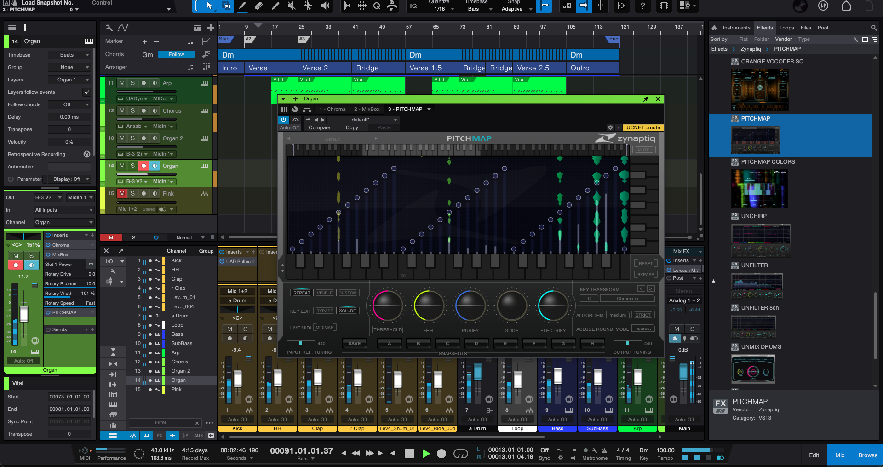Viewport: 883px width, 467px height.
Task: Open the Timebase Beats dropdown
Action: click(69, 55)
